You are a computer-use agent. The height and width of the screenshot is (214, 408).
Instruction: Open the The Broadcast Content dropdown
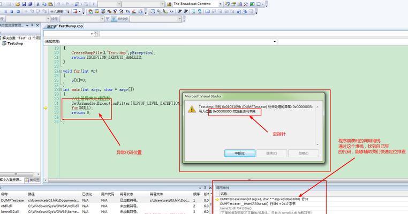pyautogui.click(x=220, y=4)
